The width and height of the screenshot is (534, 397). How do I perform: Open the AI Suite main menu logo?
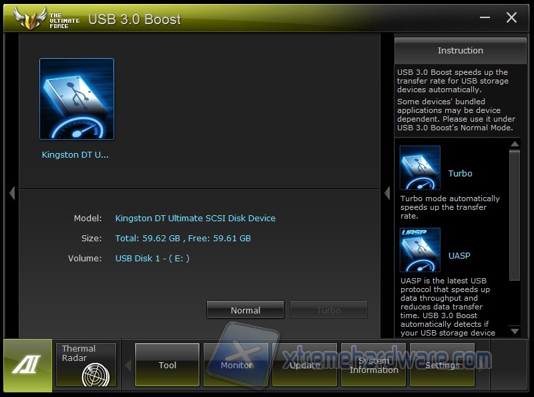pyautogui.click(x=27, y=365)
